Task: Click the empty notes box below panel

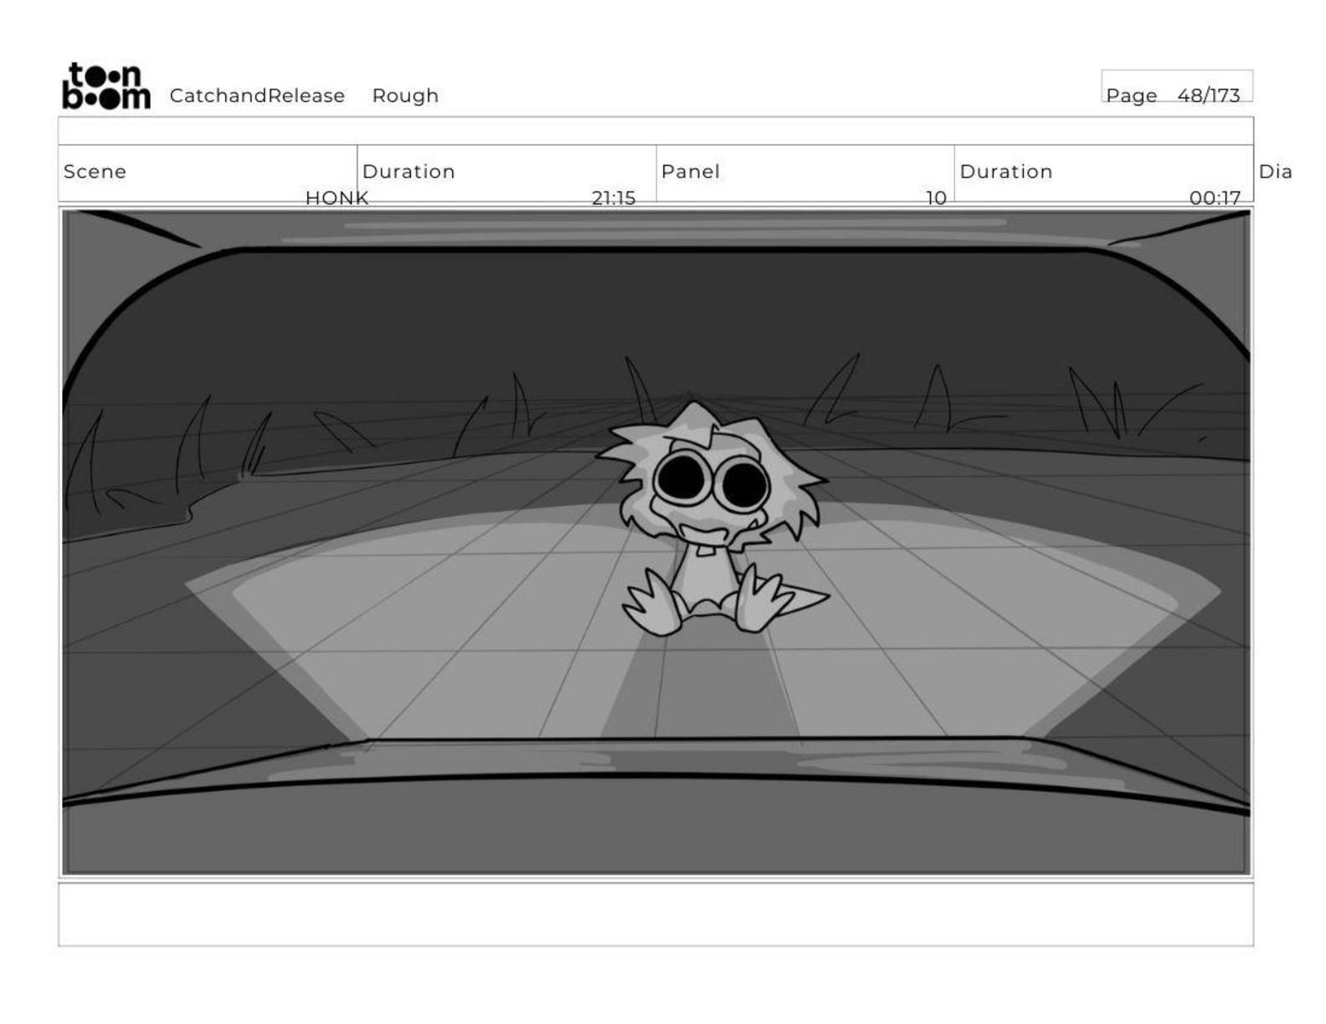Action: [x=655, y=914]
